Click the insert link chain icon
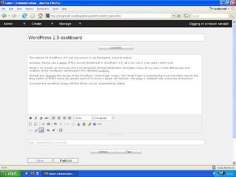 pyautogui.click(x=68, y=124)
